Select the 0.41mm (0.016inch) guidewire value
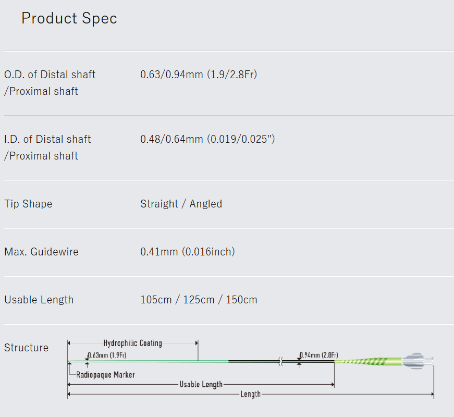 coord(188,252)
